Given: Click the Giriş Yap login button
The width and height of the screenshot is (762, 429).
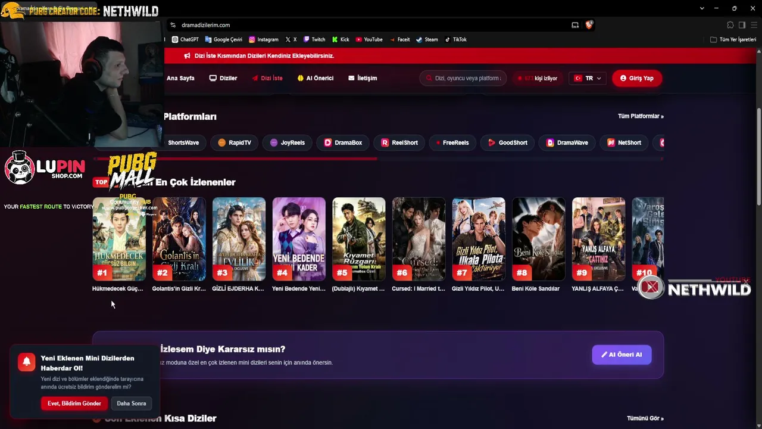Looking at the screenshot, I should [x=636, y=78].
